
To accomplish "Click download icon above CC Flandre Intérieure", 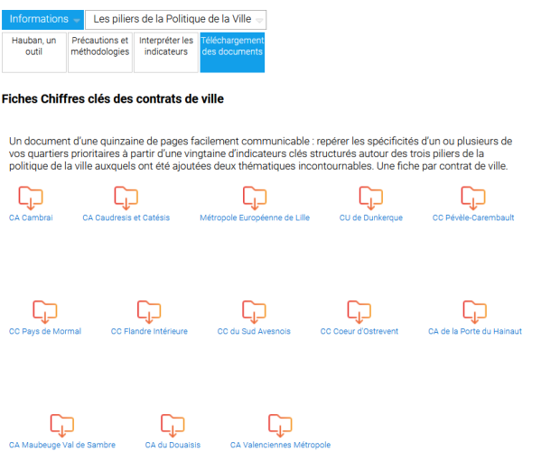I will (149, 311).
